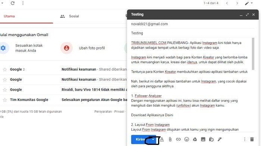261x146 pixels.
Task: Expand the compose window to full screen
Action: click(247, 14)
